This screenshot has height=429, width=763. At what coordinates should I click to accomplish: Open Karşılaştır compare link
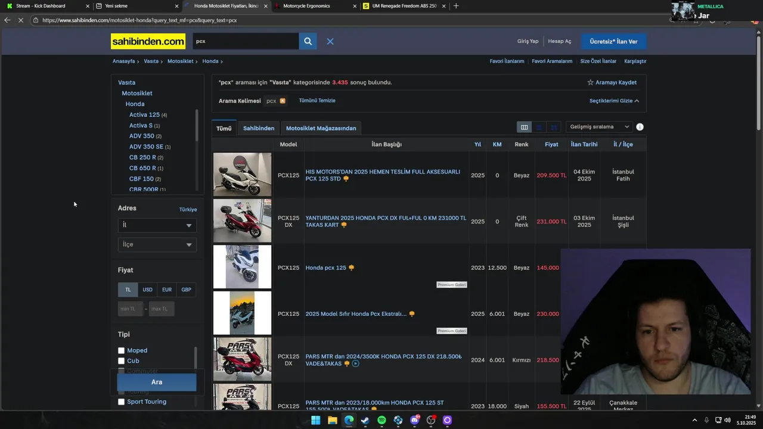pyautogui.click(x=635, y=61)
